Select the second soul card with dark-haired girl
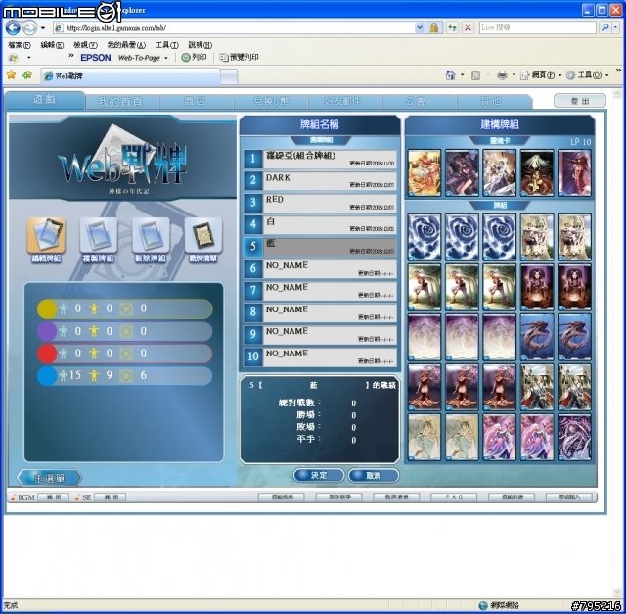 [x=462, y=173]
